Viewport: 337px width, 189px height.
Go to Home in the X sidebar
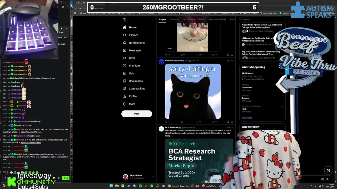(x=130, y=27)
